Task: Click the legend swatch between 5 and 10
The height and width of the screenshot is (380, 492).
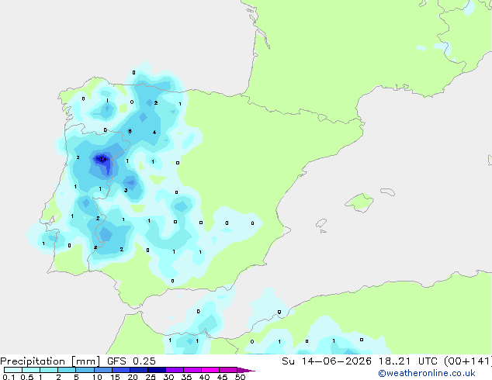Action: pos(85,370)
